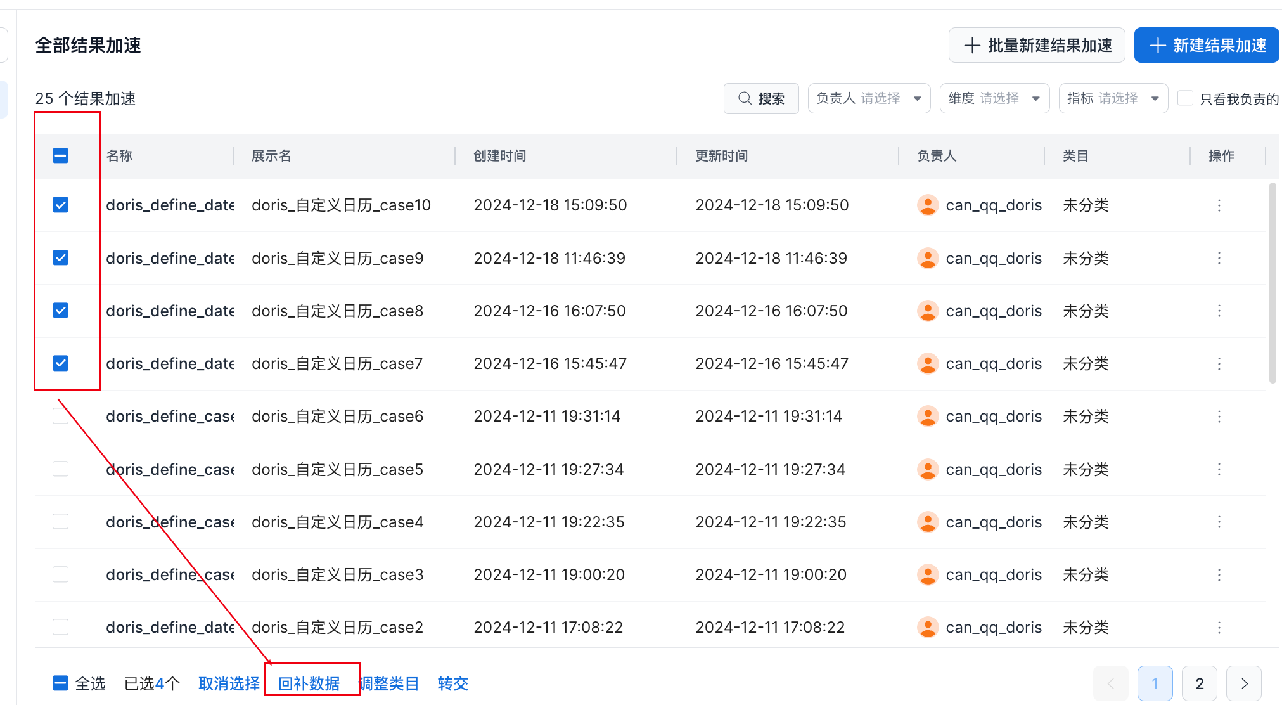Expand the 维度 dropdown selector
This screenshot has width=1282, height=705.
(x=994, y=98)
